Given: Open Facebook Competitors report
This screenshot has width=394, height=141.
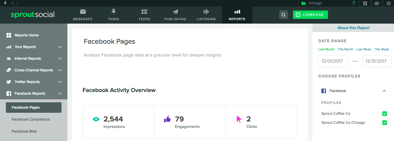Looking at the screenshot, I should (31, 119).
